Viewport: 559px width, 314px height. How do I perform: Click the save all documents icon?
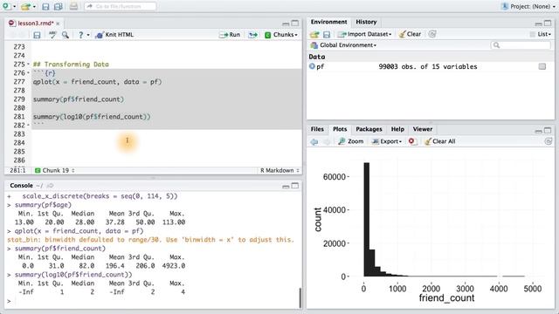[x=59, y=6]
